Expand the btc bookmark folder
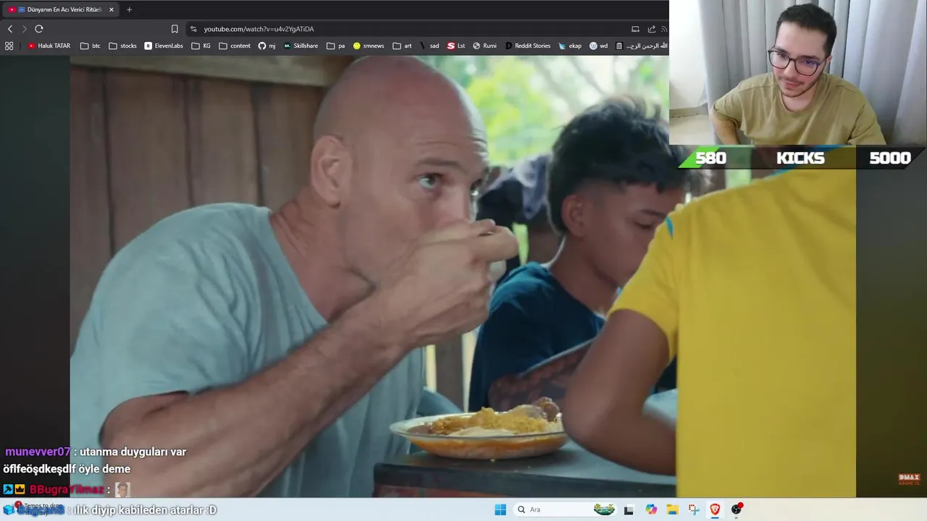Viewport: 927px width, 521px height. pos(91,46)
